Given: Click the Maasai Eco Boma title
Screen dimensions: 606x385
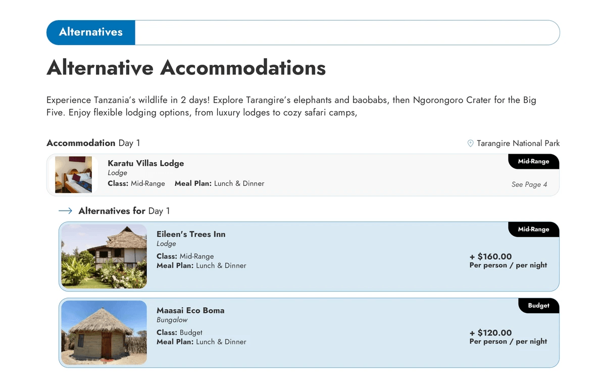Looking at the screenshot, I should 190,310.
